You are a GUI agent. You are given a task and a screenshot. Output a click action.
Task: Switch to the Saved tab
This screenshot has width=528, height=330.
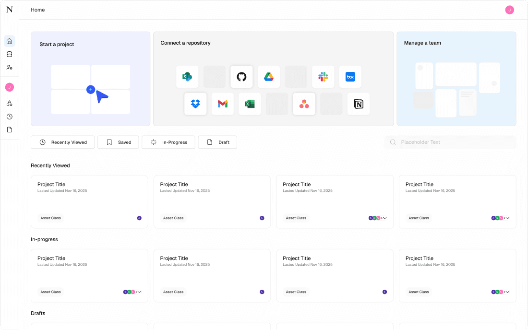click(118, 142)
